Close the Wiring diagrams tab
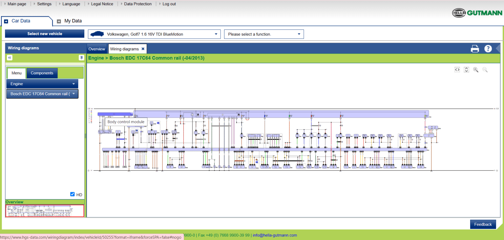The image size is (504, 240). (143, 49)
